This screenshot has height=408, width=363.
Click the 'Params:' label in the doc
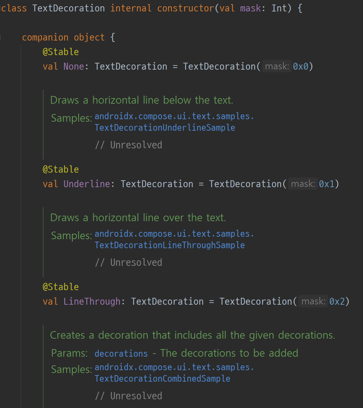click(69, 353)
